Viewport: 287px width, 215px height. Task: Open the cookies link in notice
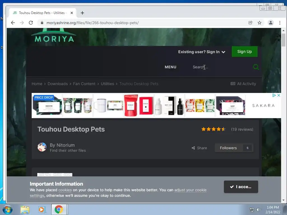(65, 190)
